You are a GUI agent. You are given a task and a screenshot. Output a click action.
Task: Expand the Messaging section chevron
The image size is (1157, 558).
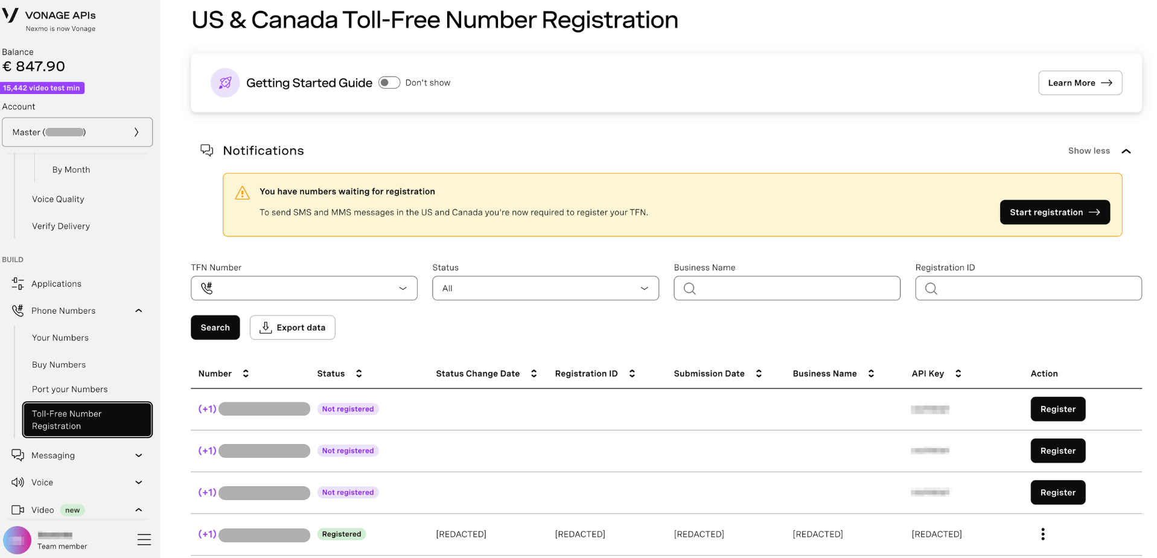(139, 455)
